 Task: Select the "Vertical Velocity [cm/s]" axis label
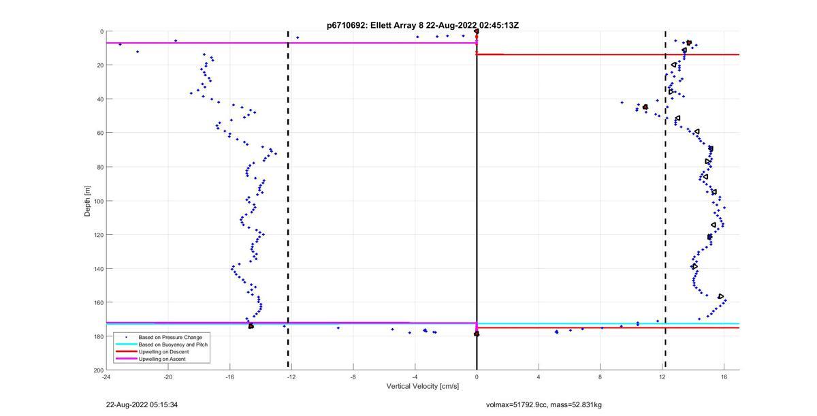pos(423,387)
